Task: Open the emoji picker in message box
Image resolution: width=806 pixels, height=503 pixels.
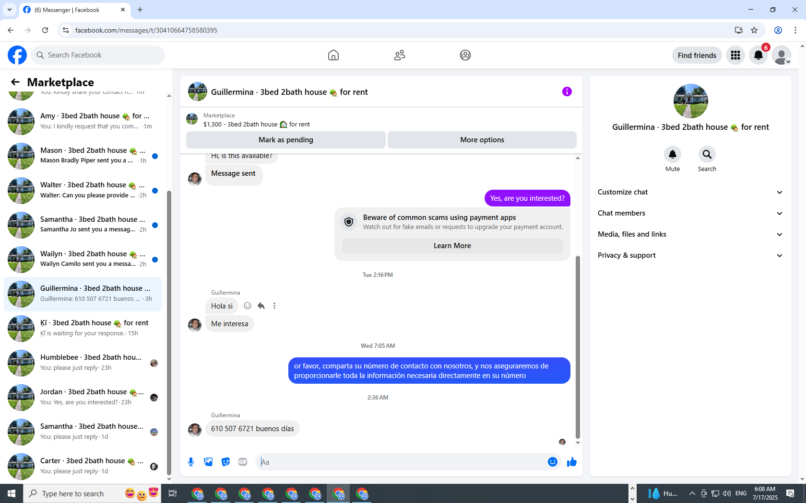Action: pyautogui.click(x=553, y=462)
